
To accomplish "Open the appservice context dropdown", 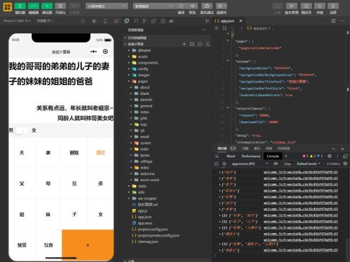I will click(x=250, y=164).
